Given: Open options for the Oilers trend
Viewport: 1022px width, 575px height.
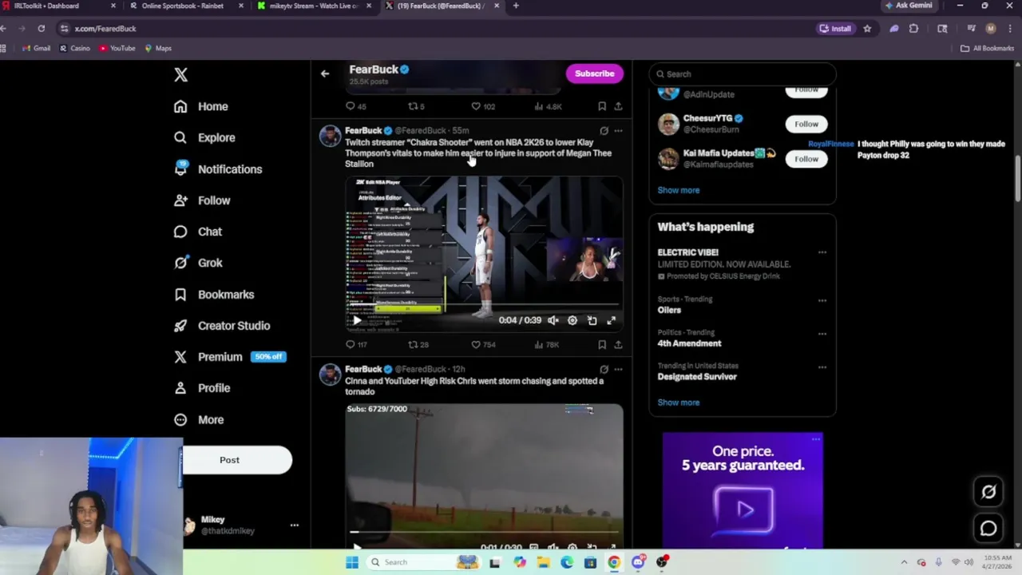Looking at the screenshot, I should pos(822,301).
